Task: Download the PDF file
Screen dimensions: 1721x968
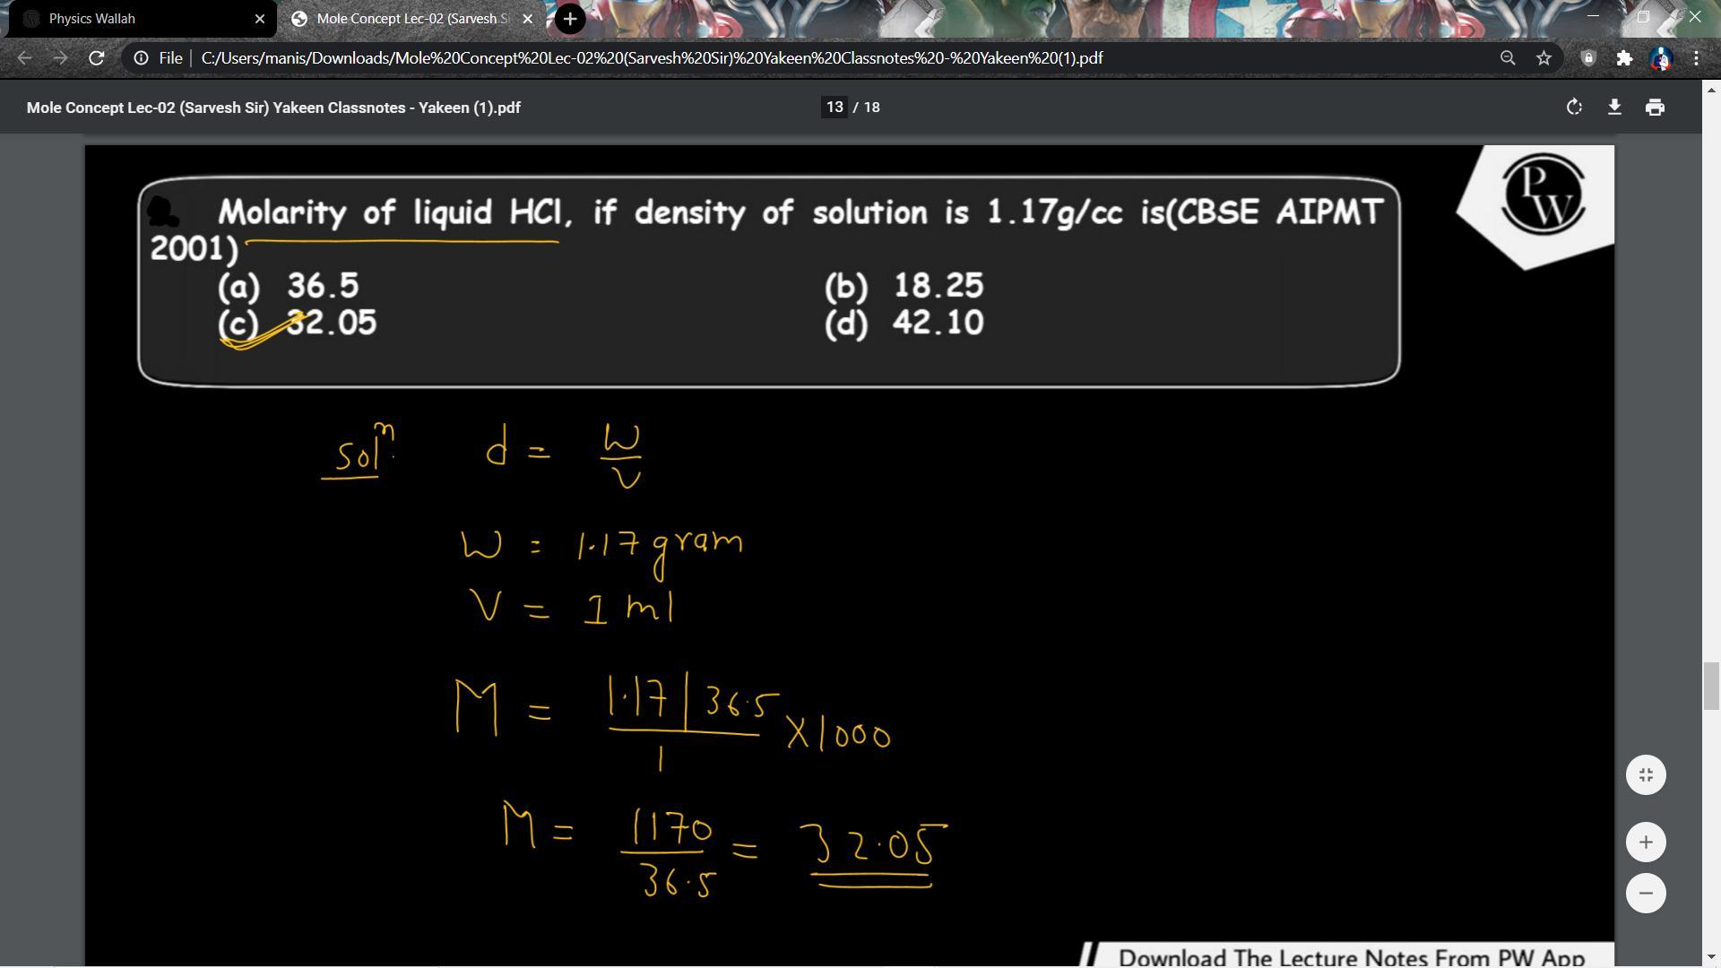Action: (1614, 108)
